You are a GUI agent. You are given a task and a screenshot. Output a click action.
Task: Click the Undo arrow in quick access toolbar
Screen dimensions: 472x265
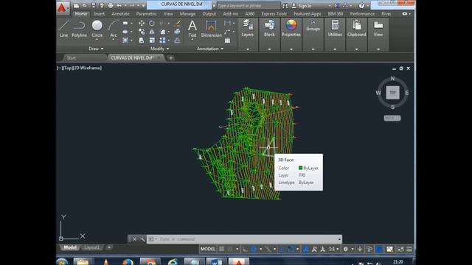pyautogui.click(x=119, y=5)
